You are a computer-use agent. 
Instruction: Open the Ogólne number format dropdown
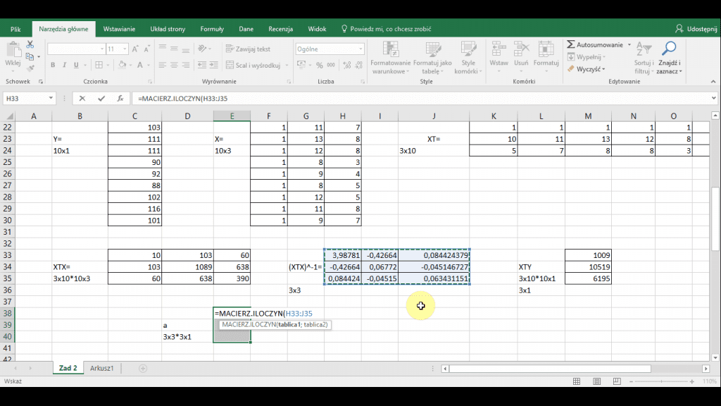point(360,49)
